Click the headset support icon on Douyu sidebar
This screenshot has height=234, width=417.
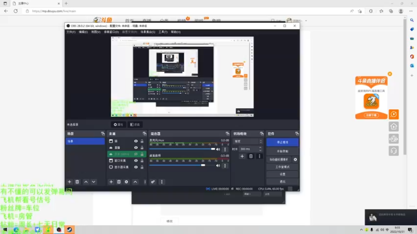pos(394,151)
